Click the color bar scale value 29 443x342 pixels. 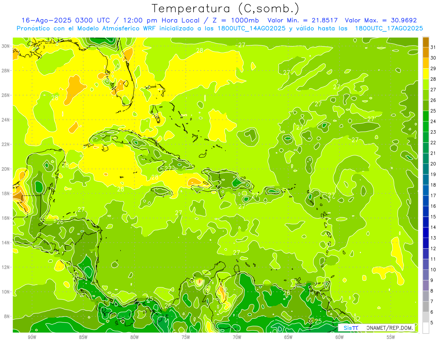click(433, 69)
